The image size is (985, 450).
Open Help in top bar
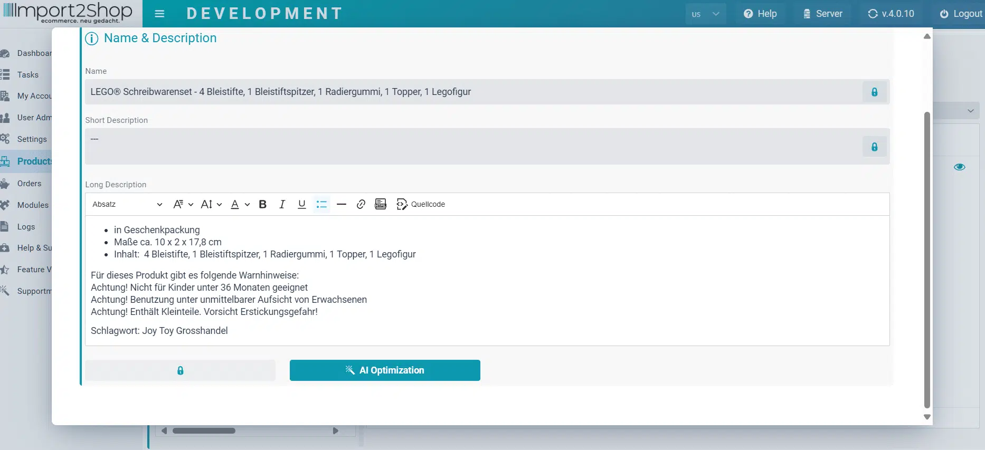pos(760,14)
